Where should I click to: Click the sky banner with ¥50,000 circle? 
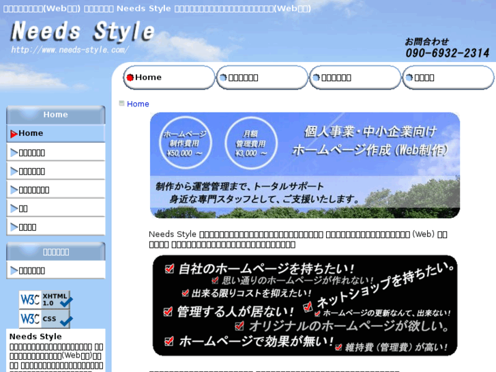[305, 165]
